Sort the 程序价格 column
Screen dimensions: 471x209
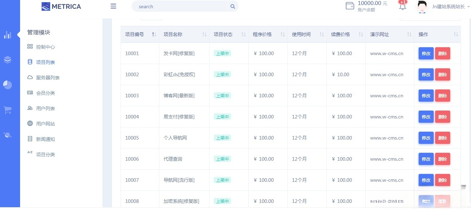pyautogui.click(x=283, y=34)
